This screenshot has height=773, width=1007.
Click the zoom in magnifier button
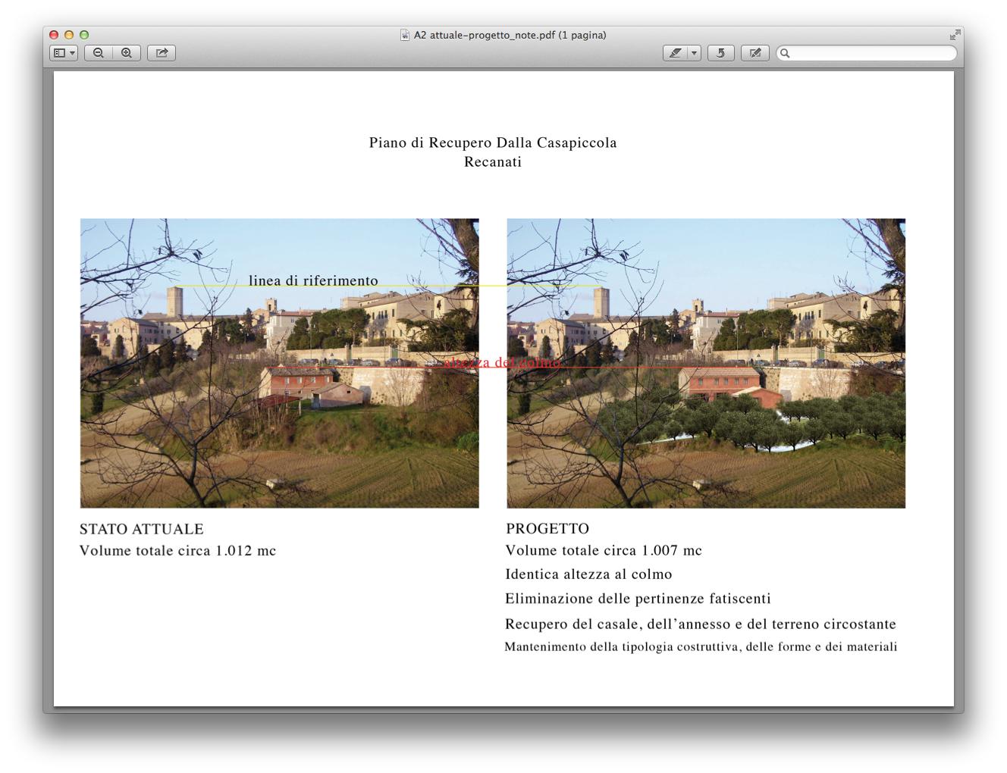(x=127, y=53)
